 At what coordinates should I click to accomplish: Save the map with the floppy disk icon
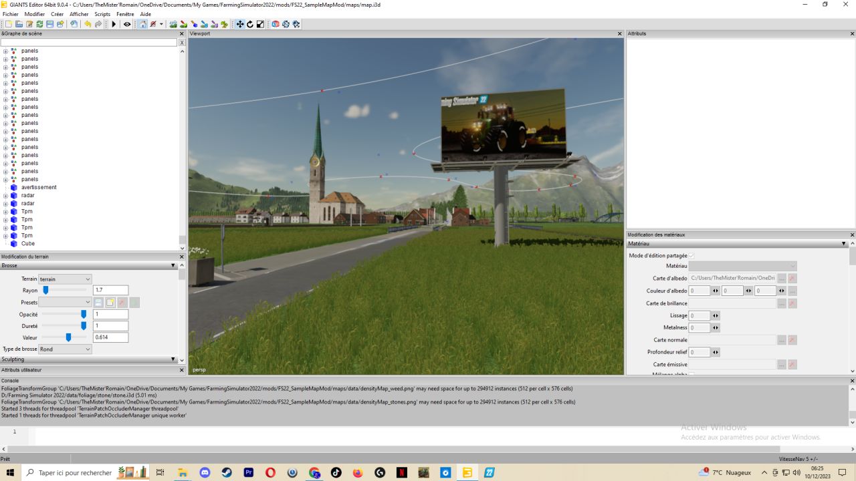point(49,24)
